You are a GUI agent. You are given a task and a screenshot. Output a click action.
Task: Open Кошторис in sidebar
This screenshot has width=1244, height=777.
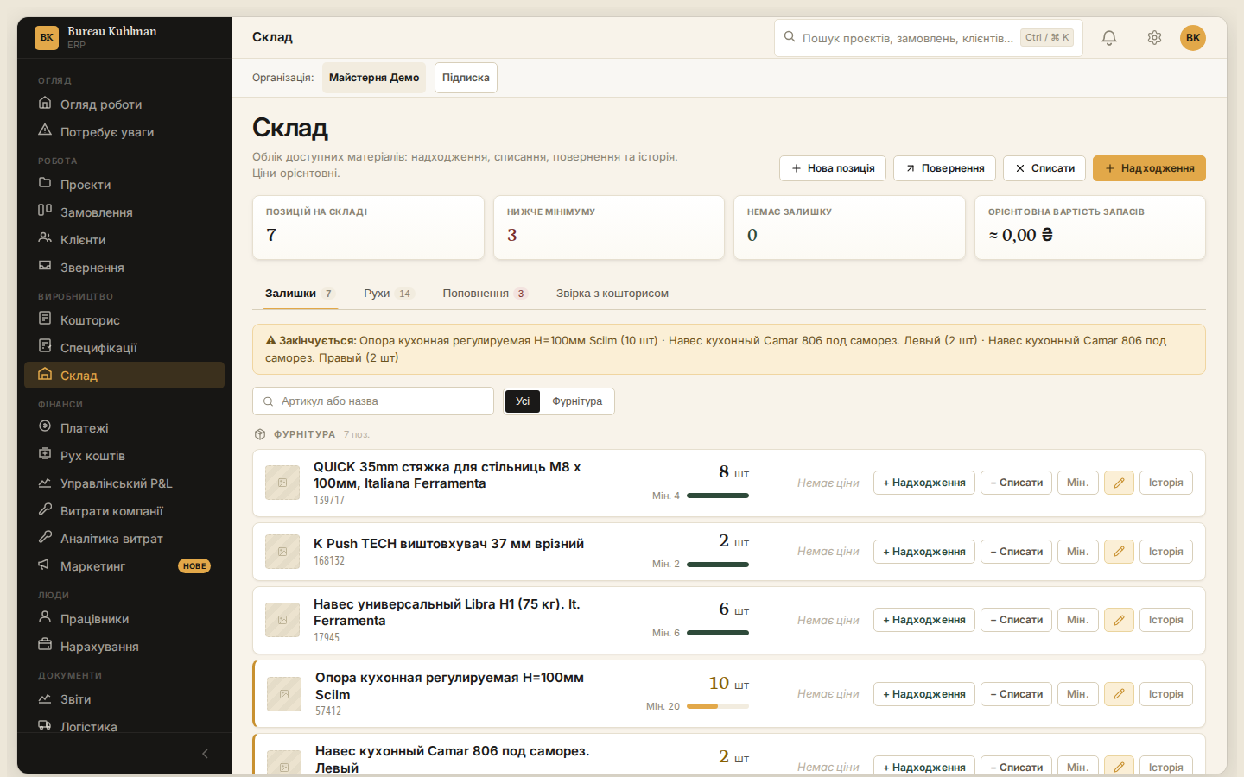[x=124, y=320]
